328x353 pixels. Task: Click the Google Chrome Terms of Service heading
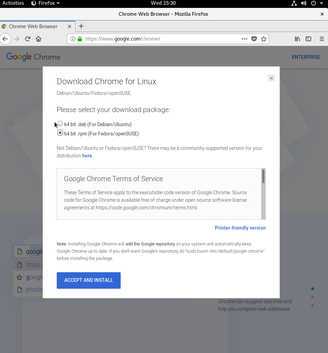click(113, 179)
